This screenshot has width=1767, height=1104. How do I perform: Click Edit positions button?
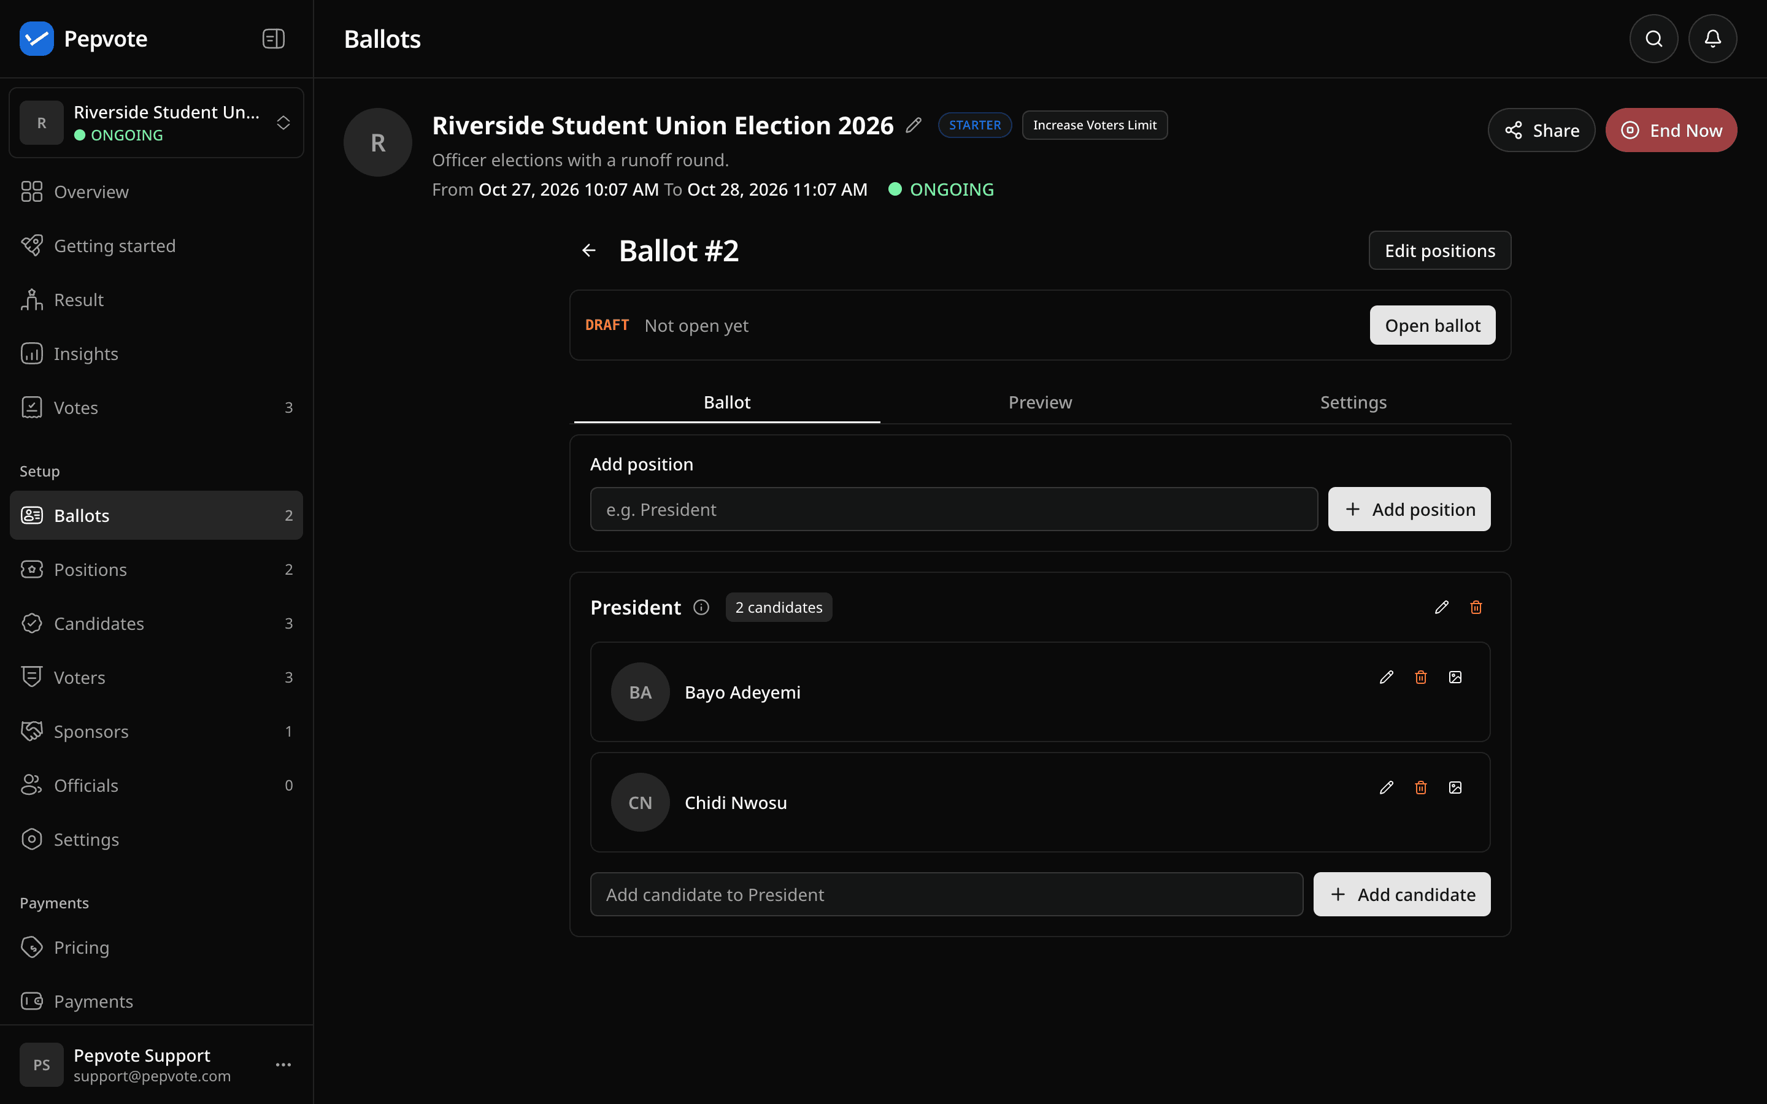point(1439,250)
